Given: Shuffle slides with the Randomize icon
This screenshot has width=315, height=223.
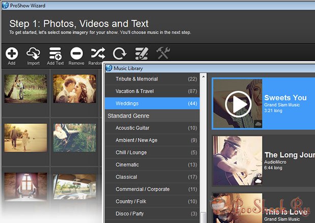Looking at the screenshot, I should (x=98, y=54).
